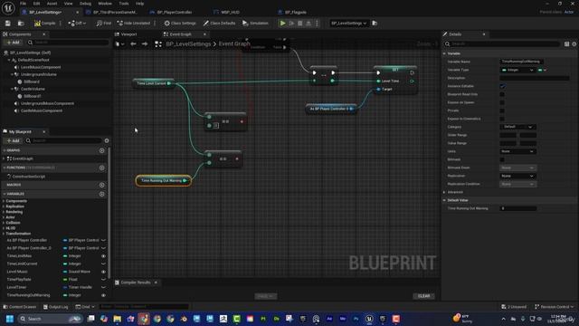Open the Debug menu
The image size is (579, 326).
pos(85,4)
